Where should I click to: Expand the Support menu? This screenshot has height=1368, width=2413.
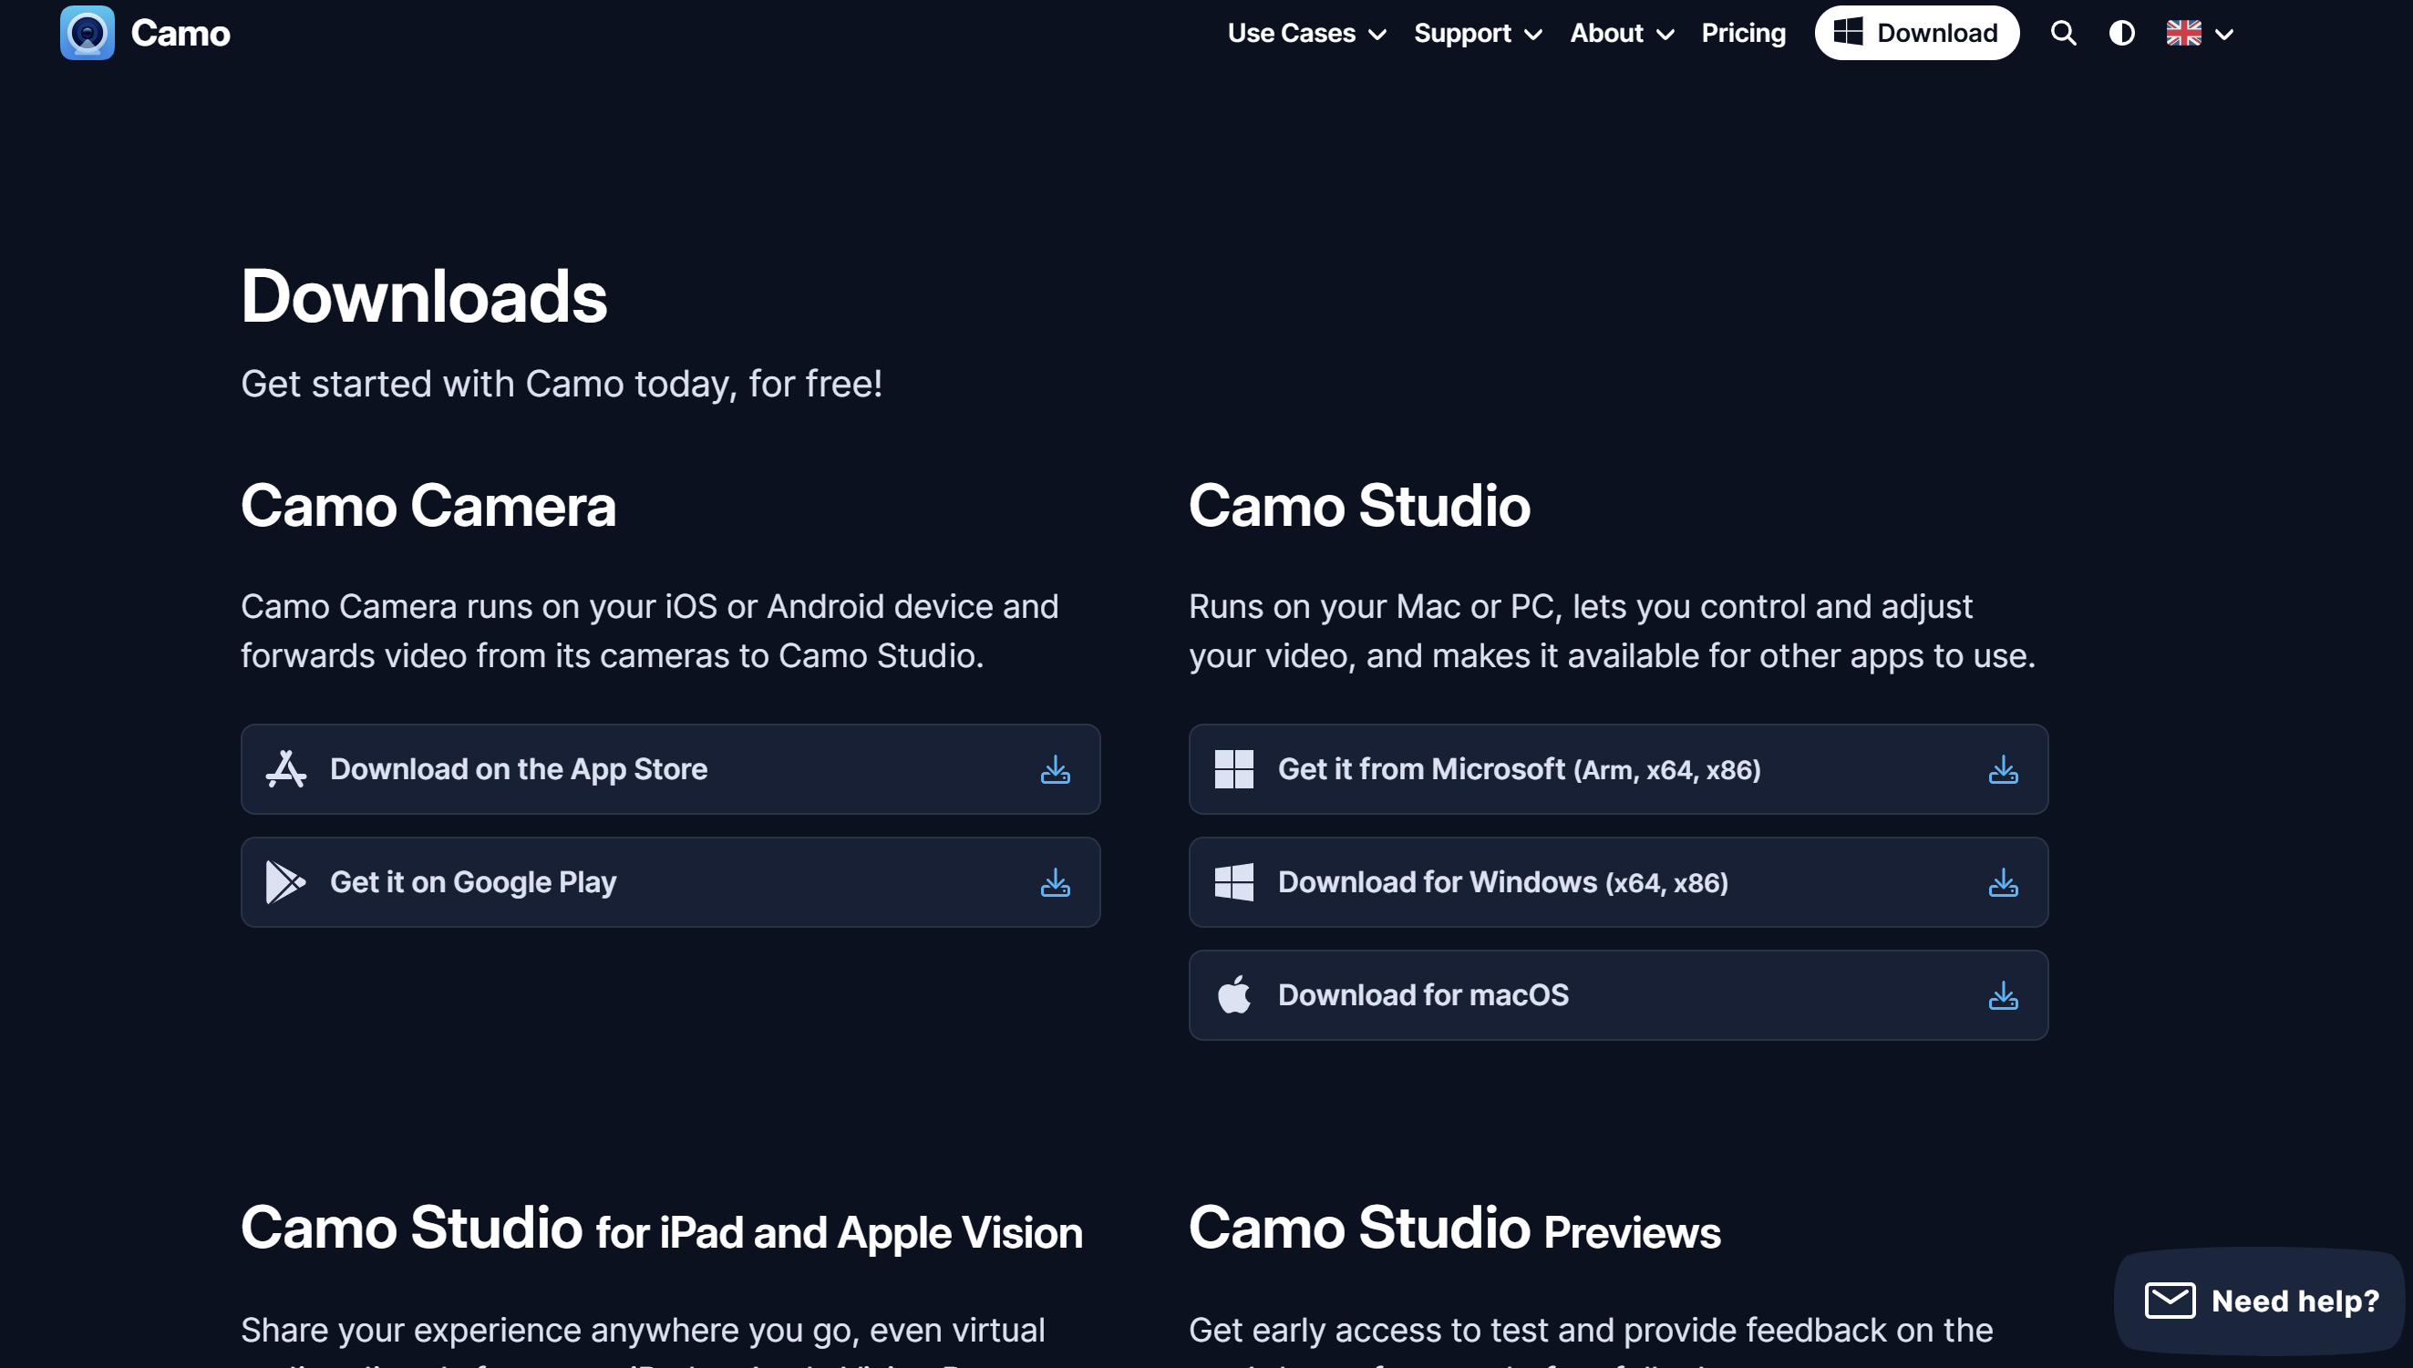[1476, 33]
